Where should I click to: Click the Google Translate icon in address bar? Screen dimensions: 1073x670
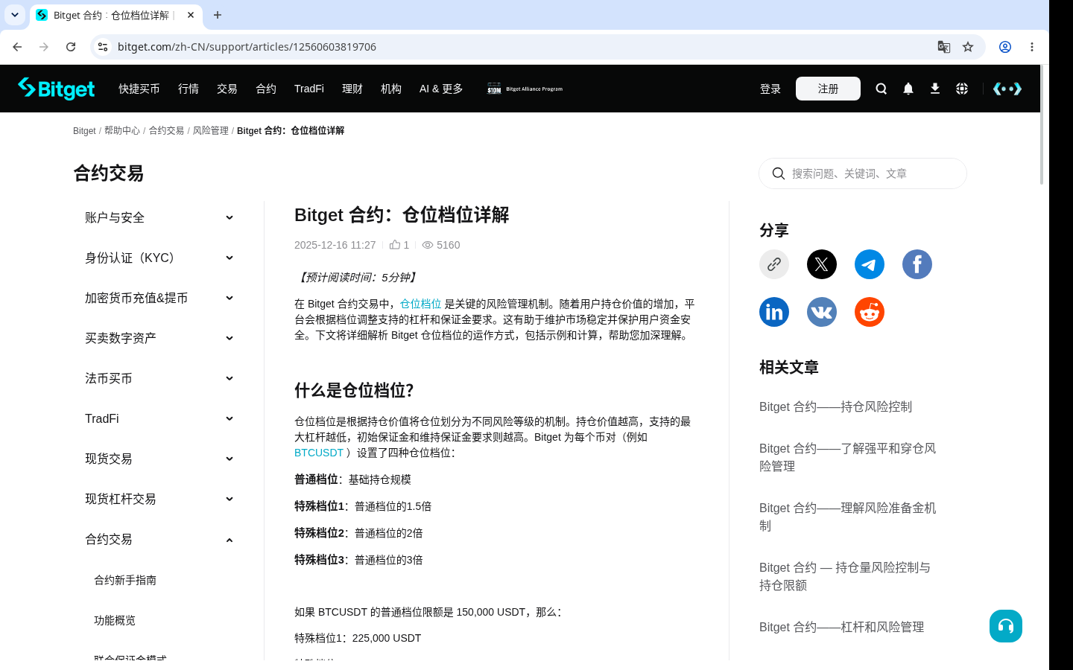point(944,47)
